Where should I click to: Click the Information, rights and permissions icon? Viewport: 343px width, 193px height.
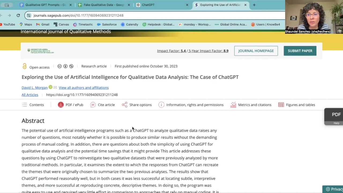pos(161,105)
